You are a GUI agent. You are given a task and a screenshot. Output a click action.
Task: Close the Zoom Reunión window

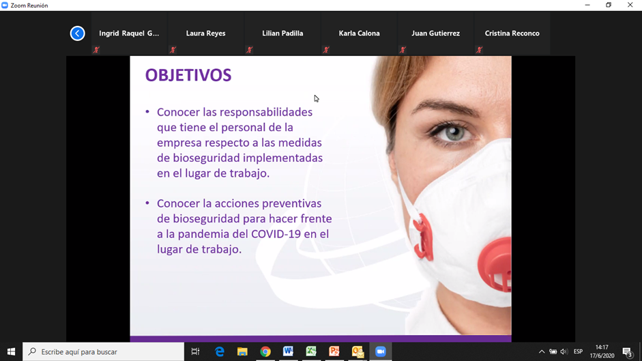click(x=630, y=5)
